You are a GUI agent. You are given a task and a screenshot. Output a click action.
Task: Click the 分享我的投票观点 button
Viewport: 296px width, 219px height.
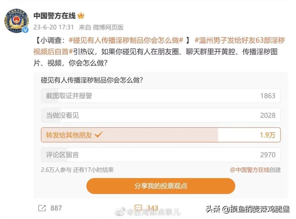pyautogui.click(x=161, y=186)
